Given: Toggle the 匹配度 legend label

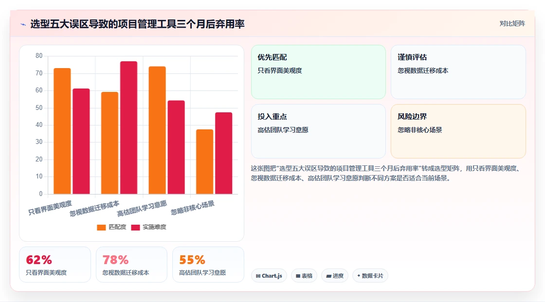Looking at the screenshot, I should coord(117,227).
